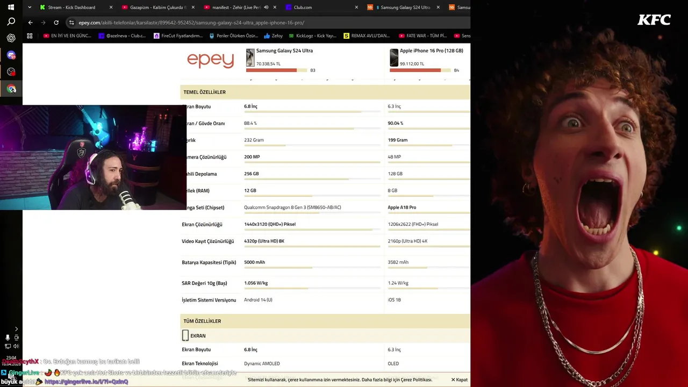Open KickLogz - Kick Yayı... bookmark

[312, 36]
